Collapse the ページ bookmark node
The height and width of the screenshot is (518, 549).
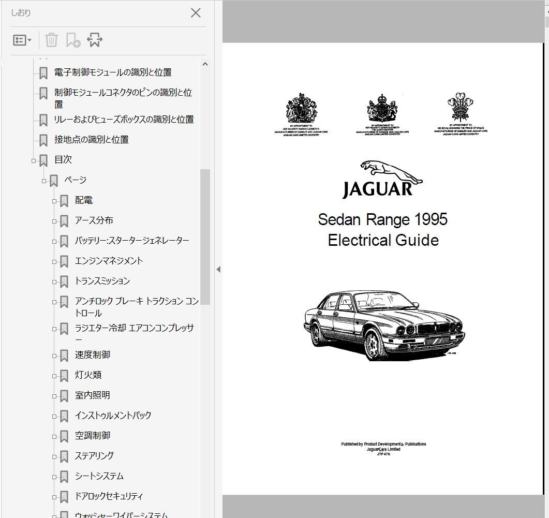[44, 181]
